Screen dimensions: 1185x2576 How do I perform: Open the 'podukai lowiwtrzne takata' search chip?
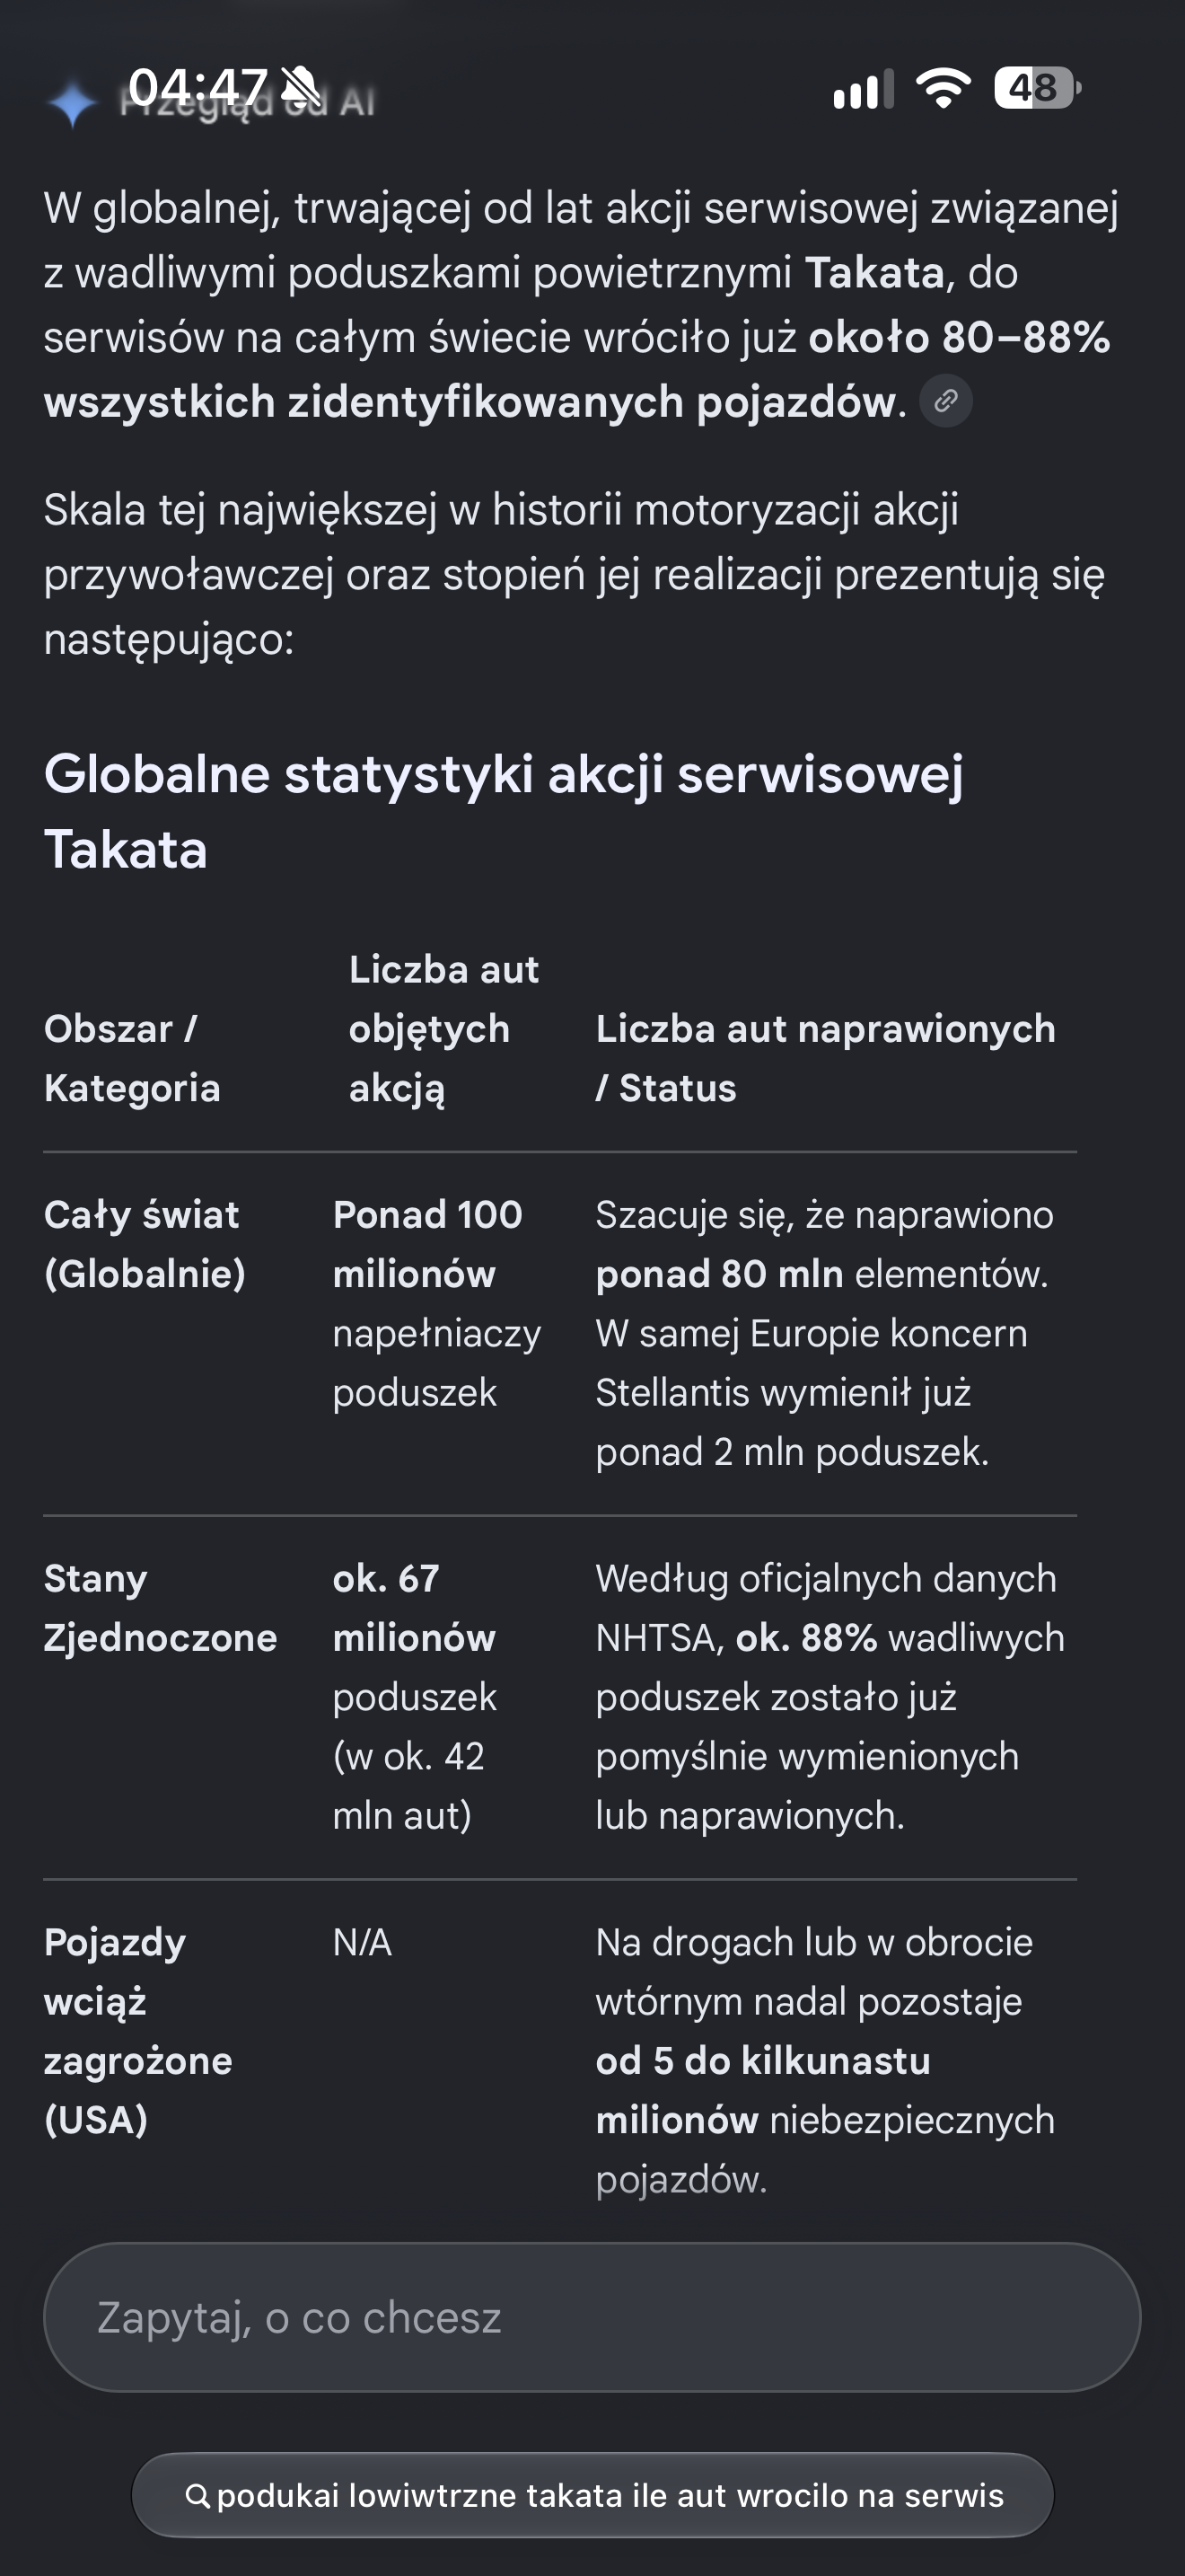[x=592, y=2495]
